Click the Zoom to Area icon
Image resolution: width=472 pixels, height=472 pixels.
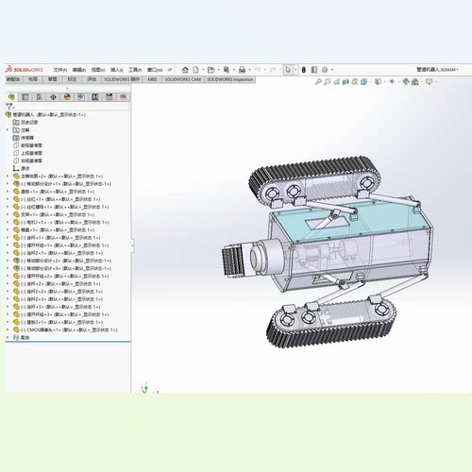pos(328,82)
